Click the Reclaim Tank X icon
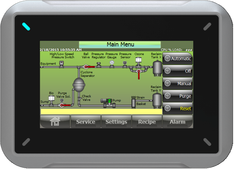This screenshot has width=234, height=169. 157,68
